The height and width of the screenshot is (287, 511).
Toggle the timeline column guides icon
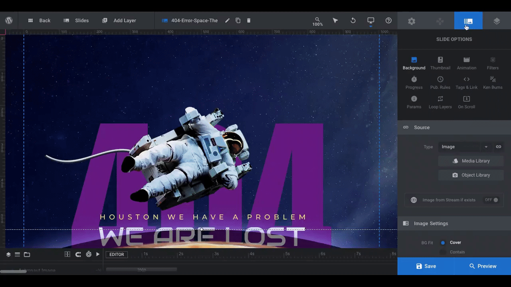[x=67, y=254]
